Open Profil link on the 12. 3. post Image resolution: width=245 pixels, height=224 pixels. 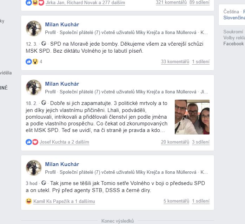50,33
